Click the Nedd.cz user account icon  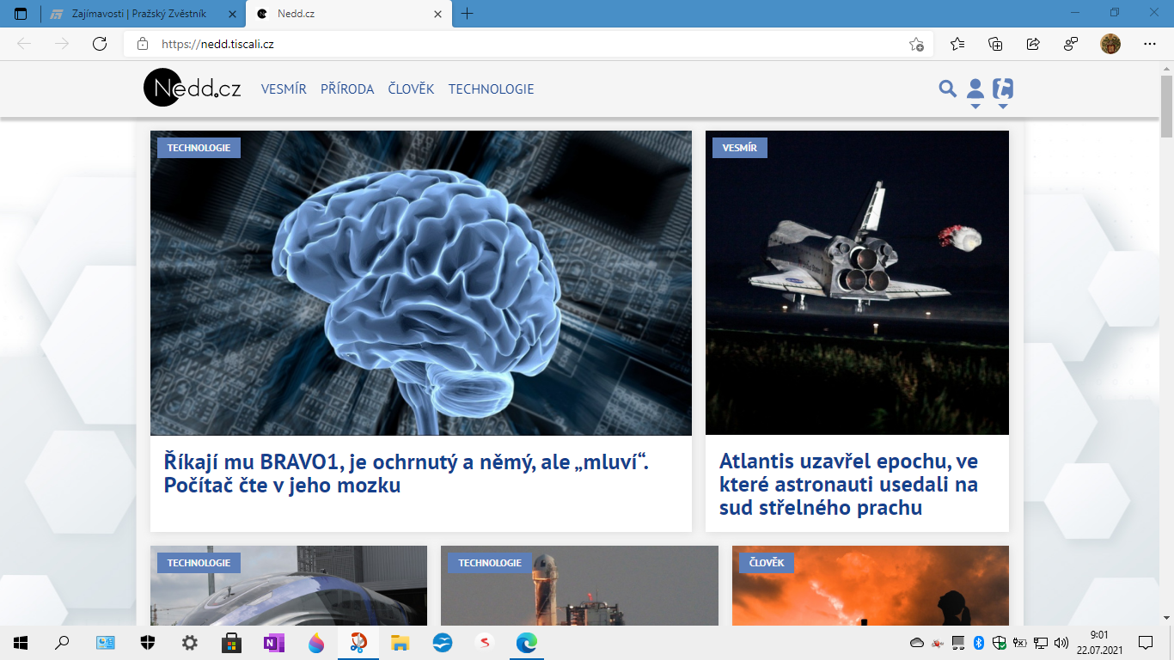point(975,87)
